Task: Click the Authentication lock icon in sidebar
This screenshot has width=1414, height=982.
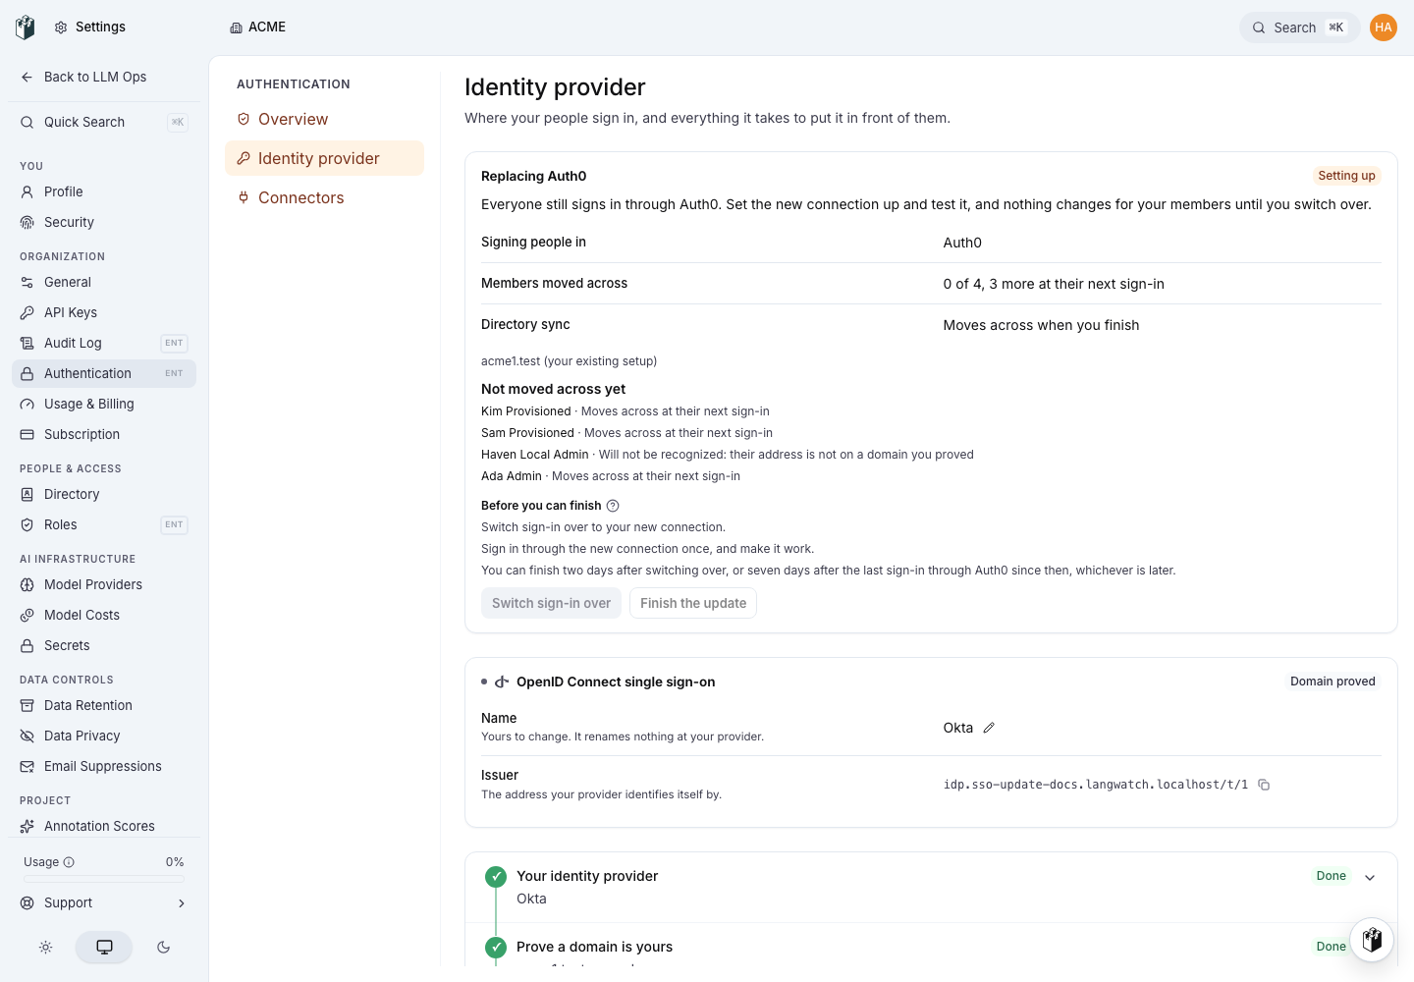Action: click(x=27, y=374)
